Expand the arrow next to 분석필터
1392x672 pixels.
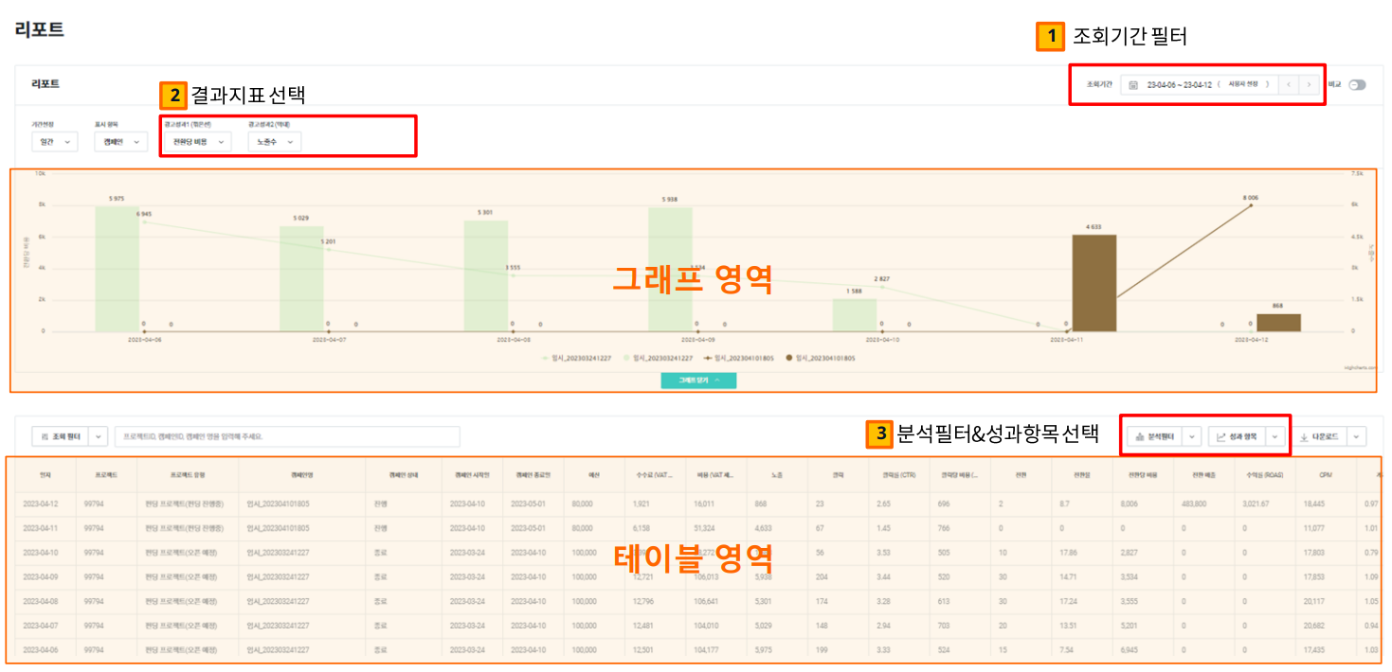click(x=1192, y=436)
